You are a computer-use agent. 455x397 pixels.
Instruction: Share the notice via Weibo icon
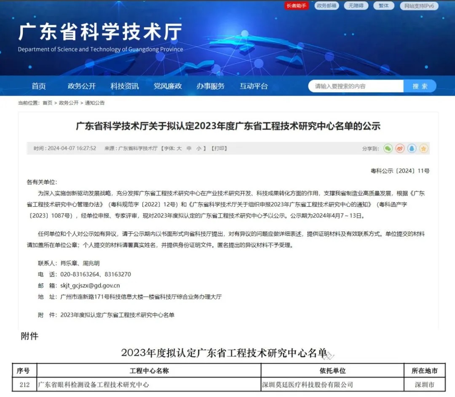click(x=400, y=149)
